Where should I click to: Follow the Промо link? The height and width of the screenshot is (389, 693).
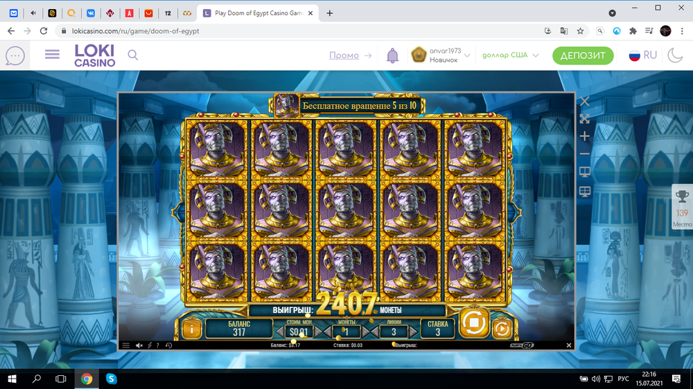click(344, 55)
